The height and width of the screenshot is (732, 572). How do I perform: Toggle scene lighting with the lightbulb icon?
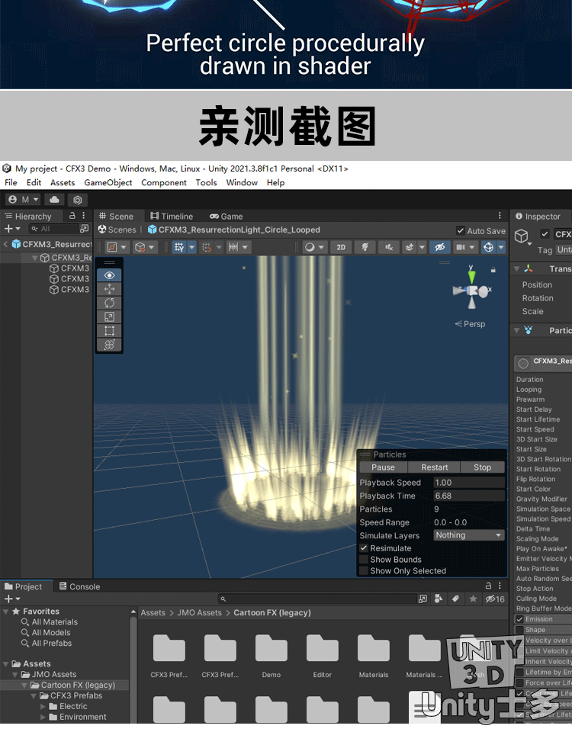pos(365,247)
